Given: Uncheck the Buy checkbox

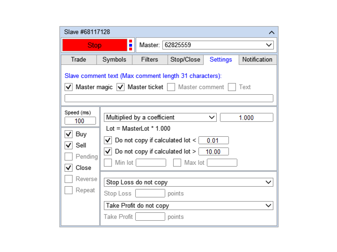Looking at the screenshot, I should click(68, 134).
